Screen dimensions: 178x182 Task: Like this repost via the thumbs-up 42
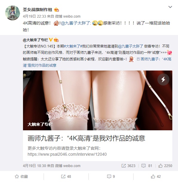[x=156, y=176]
